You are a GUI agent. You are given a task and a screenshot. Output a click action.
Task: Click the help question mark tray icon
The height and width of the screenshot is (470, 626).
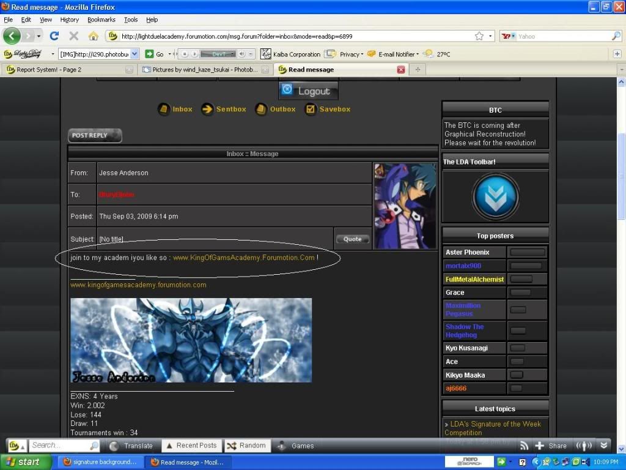coord(522,463)
